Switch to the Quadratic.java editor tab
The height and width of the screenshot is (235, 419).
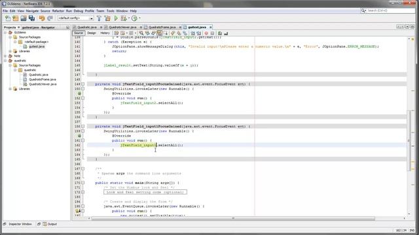click(87, 27)
